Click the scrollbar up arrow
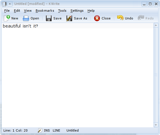 click(x=156, y=25)
